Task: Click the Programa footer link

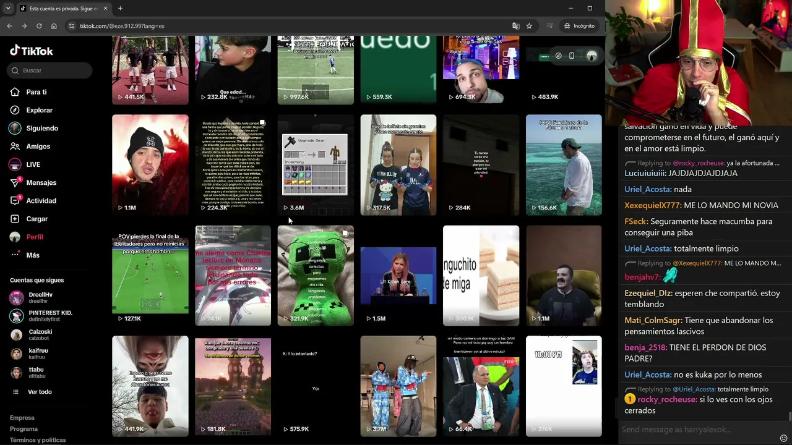Action: tap(24, 429)
